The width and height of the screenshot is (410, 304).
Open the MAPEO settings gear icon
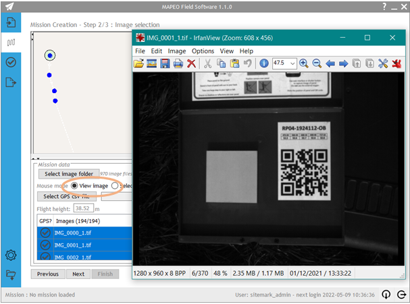click(11, 255)
